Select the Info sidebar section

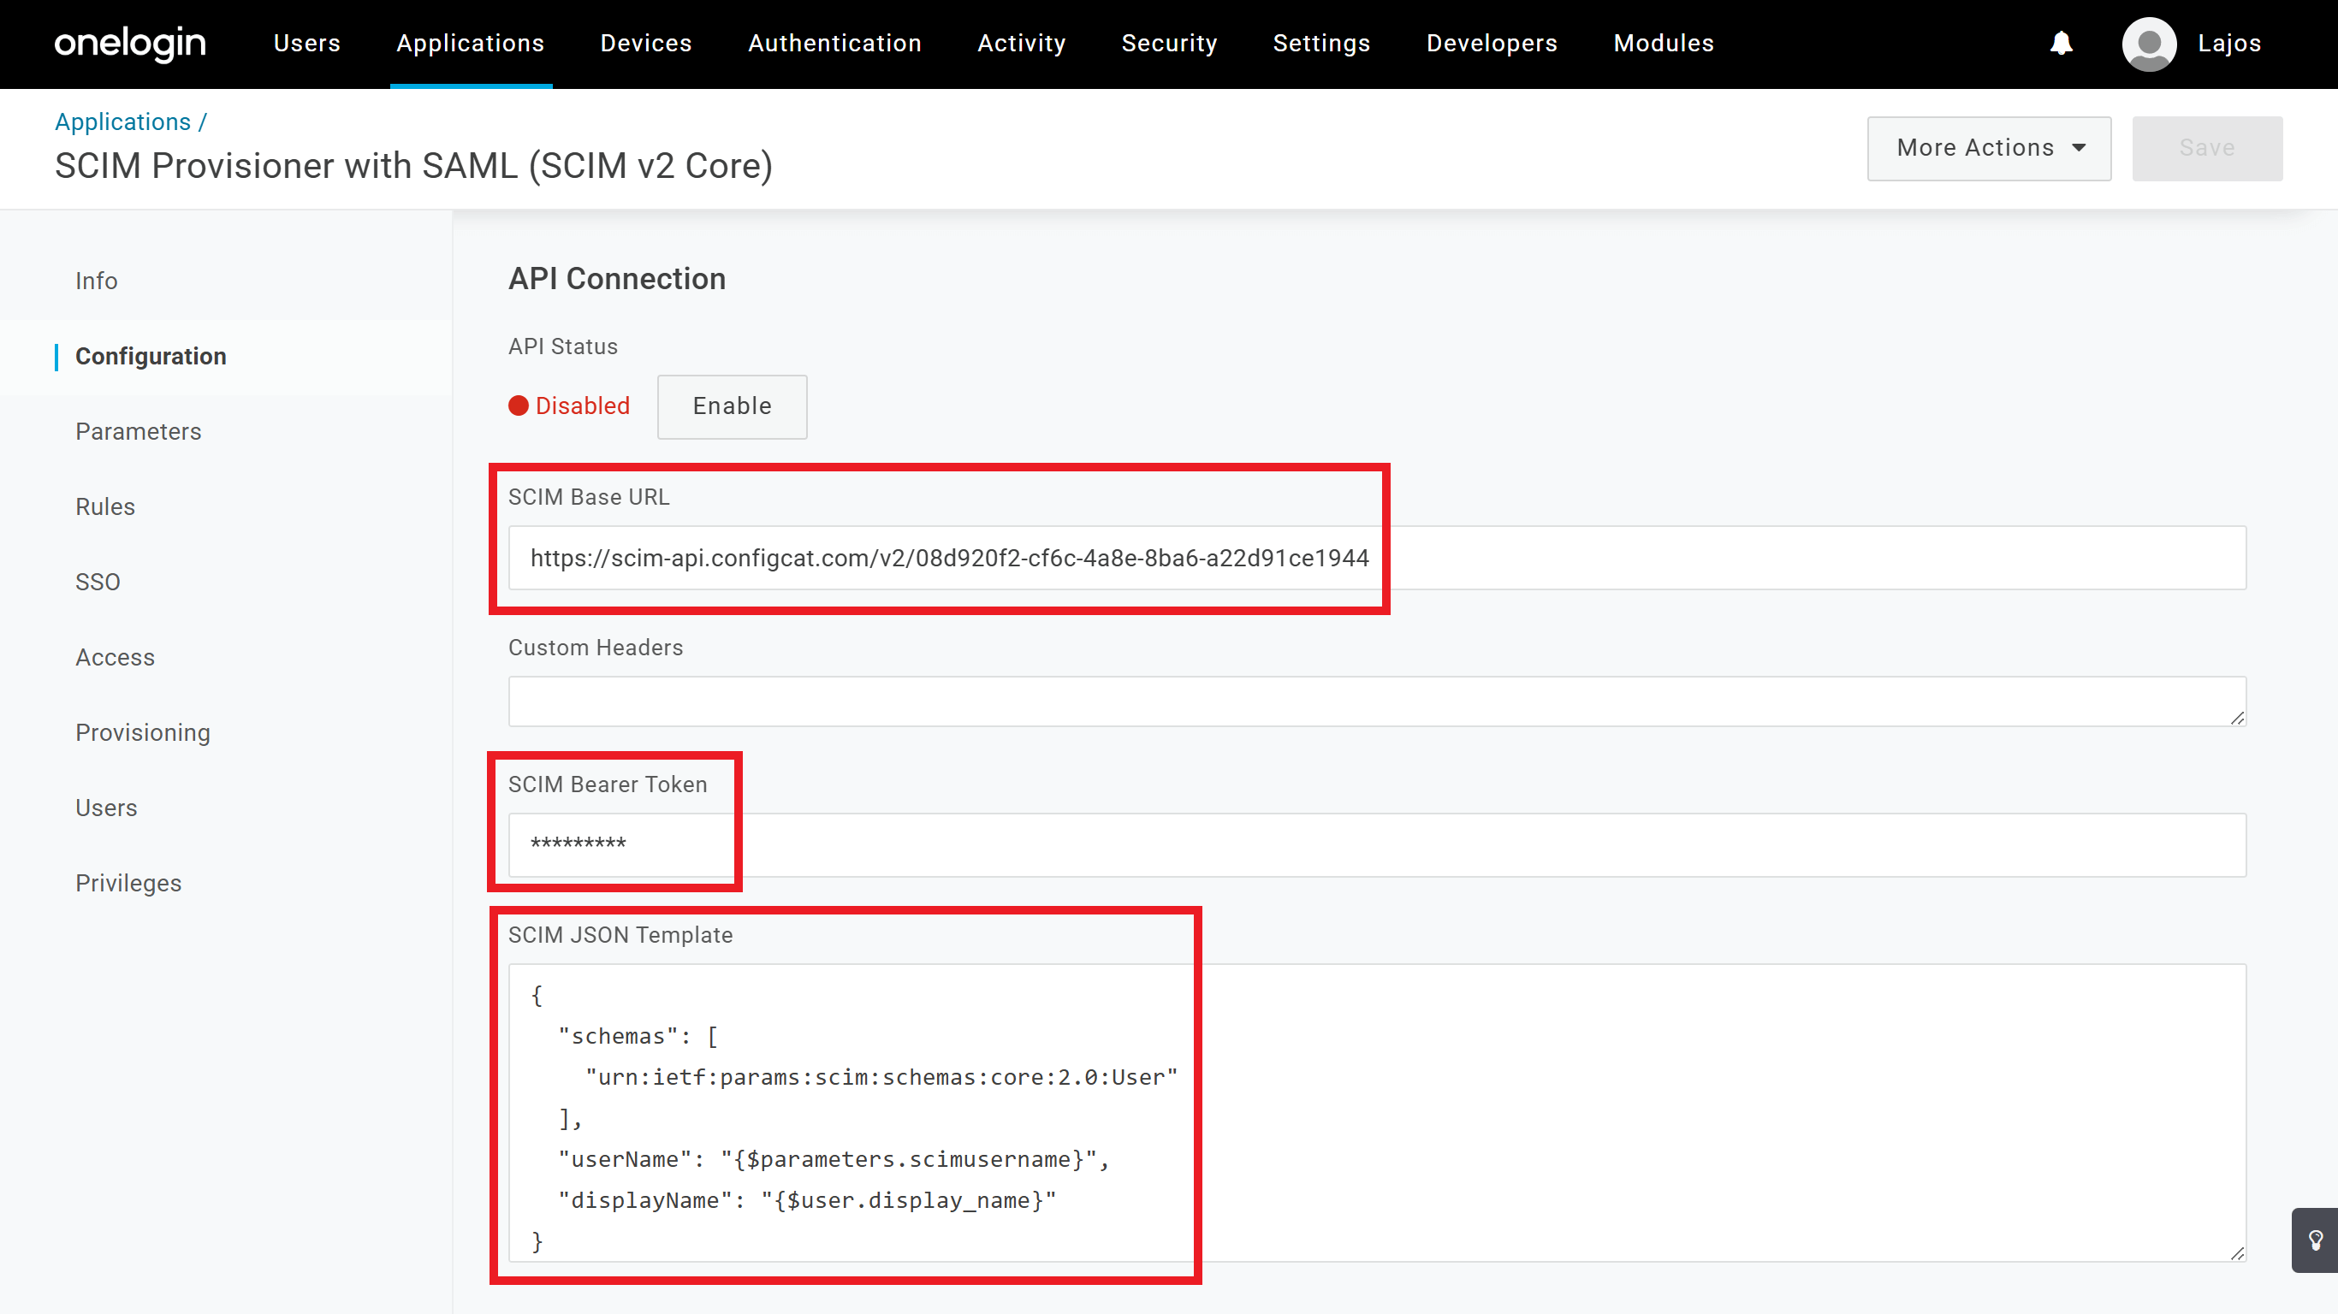pos(96,281)
